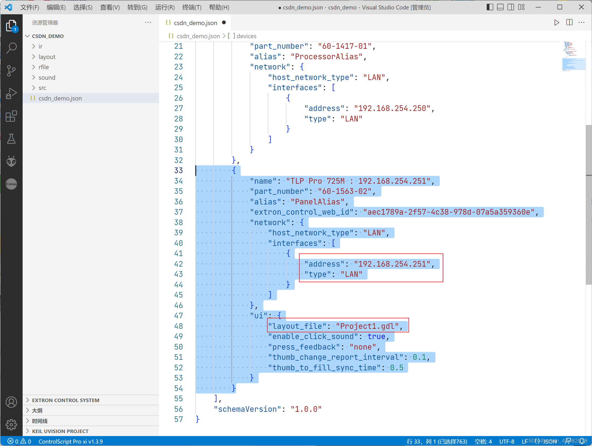Expand the EXTRON CONTROL SYSTEM section
The width and height of the screenshot is (592, 446).
click(x=65, y=400)
